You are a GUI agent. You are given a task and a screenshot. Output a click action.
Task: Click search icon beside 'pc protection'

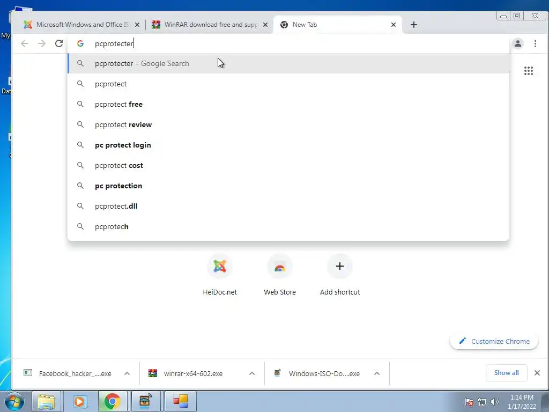coord(80,185)
